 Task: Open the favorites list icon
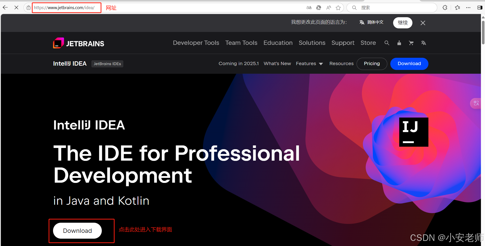point(458,8)
